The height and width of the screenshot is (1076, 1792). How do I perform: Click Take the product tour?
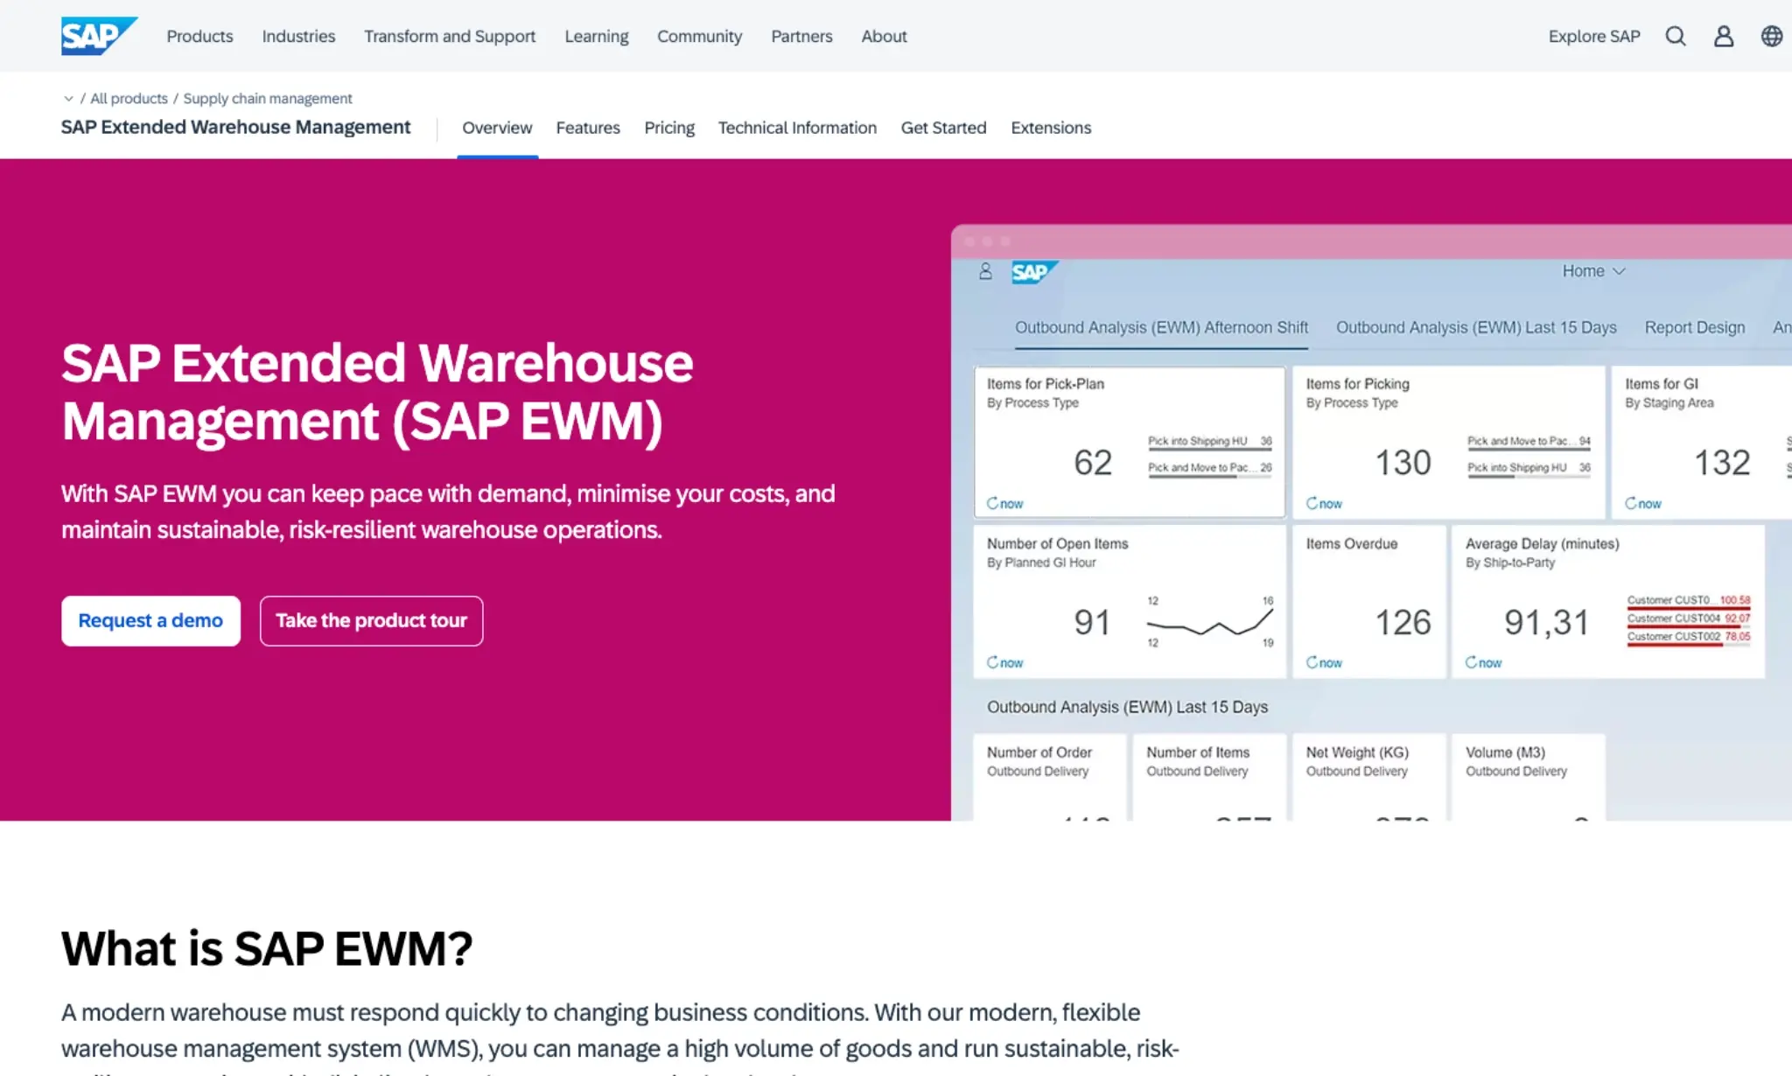[370, 620]
